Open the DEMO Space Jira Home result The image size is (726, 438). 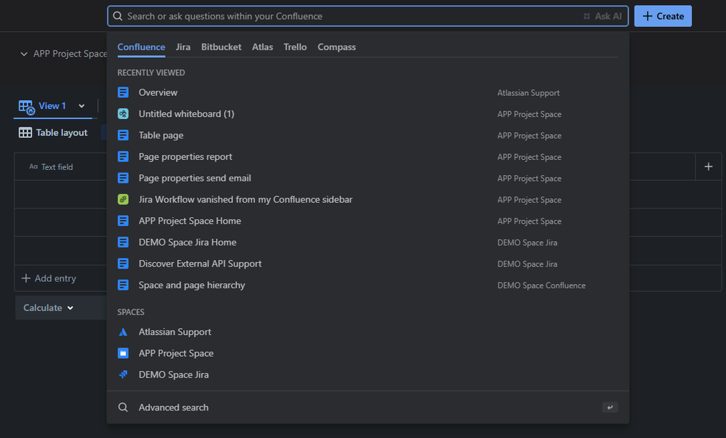pyautogui.click(x=368, y=242)
